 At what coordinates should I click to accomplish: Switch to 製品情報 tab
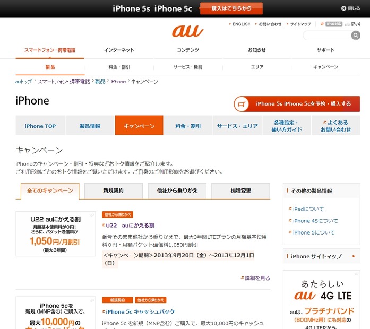pos(90,126)
